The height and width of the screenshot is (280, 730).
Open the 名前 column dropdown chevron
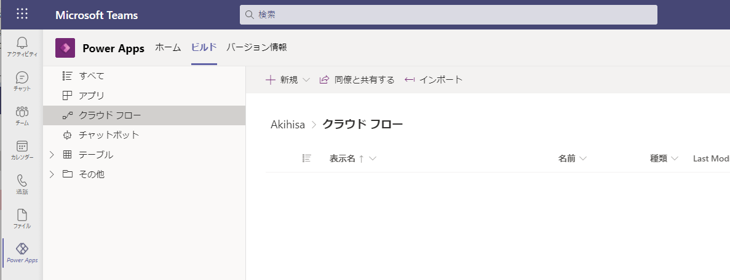point(582,159)
